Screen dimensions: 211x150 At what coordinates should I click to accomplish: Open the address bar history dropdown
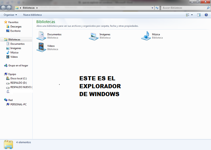[x=152, y=8]
